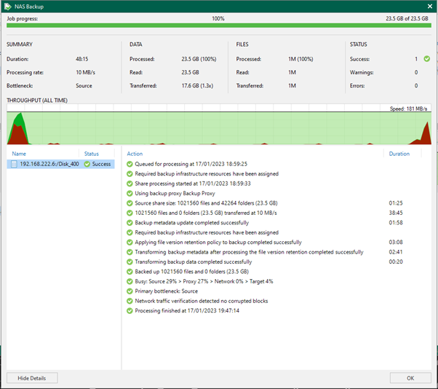Close the NAS Backup window

pos(430,6)
